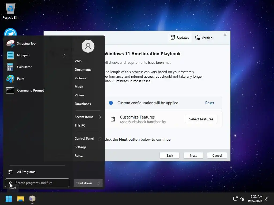Open Pictures from Start menu
274x205 pixels.
(x=80, y=78)
